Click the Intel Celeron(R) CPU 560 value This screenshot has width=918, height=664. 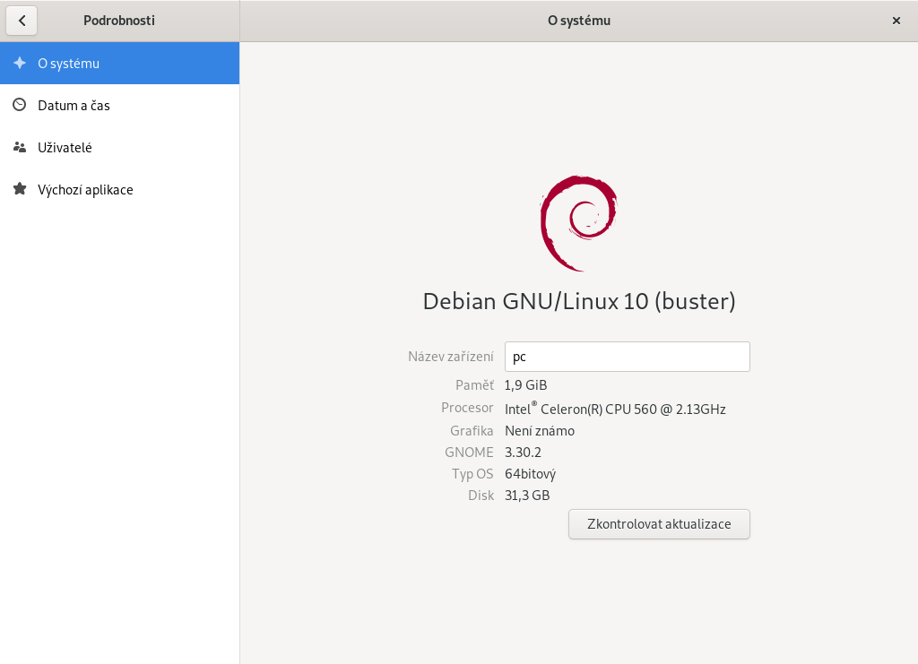615,409
